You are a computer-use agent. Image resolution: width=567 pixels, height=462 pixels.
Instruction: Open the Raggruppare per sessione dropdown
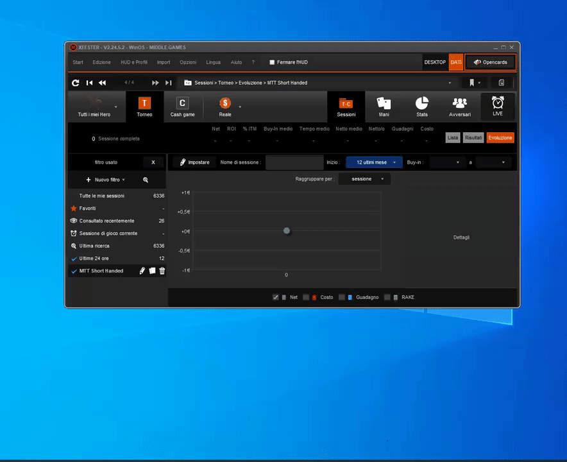click(x=364, y=179)
